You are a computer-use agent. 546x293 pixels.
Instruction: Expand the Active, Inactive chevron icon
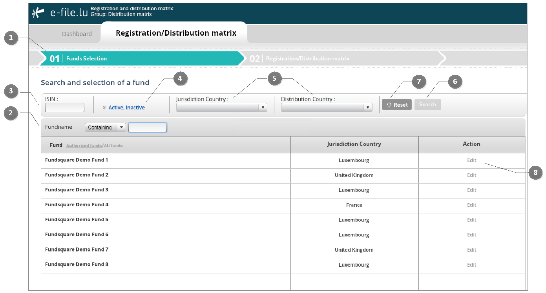pos(104,107)
